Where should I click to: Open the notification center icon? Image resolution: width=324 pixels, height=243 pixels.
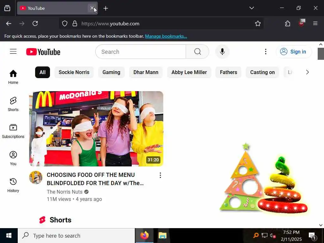click(x=312, y=236)
